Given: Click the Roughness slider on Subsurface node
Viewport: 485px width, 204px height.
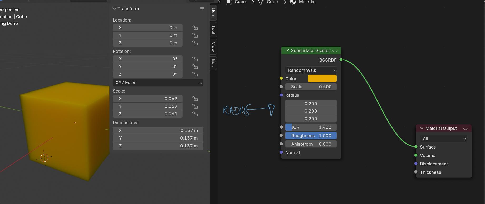Looking at the screenshot, I should (x=311, y=136).
